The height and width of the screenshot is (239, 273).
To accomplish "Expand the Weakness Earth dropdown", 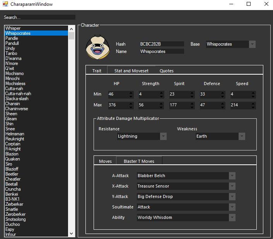I will pyautogui.click(x=242, y=136).
